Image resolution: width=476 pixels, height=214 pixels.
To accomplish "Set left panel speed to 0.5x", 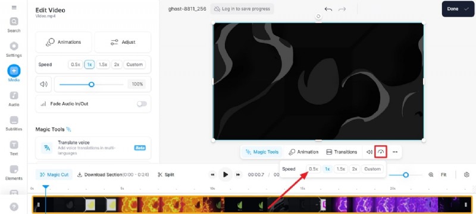I will pos(76,65).
